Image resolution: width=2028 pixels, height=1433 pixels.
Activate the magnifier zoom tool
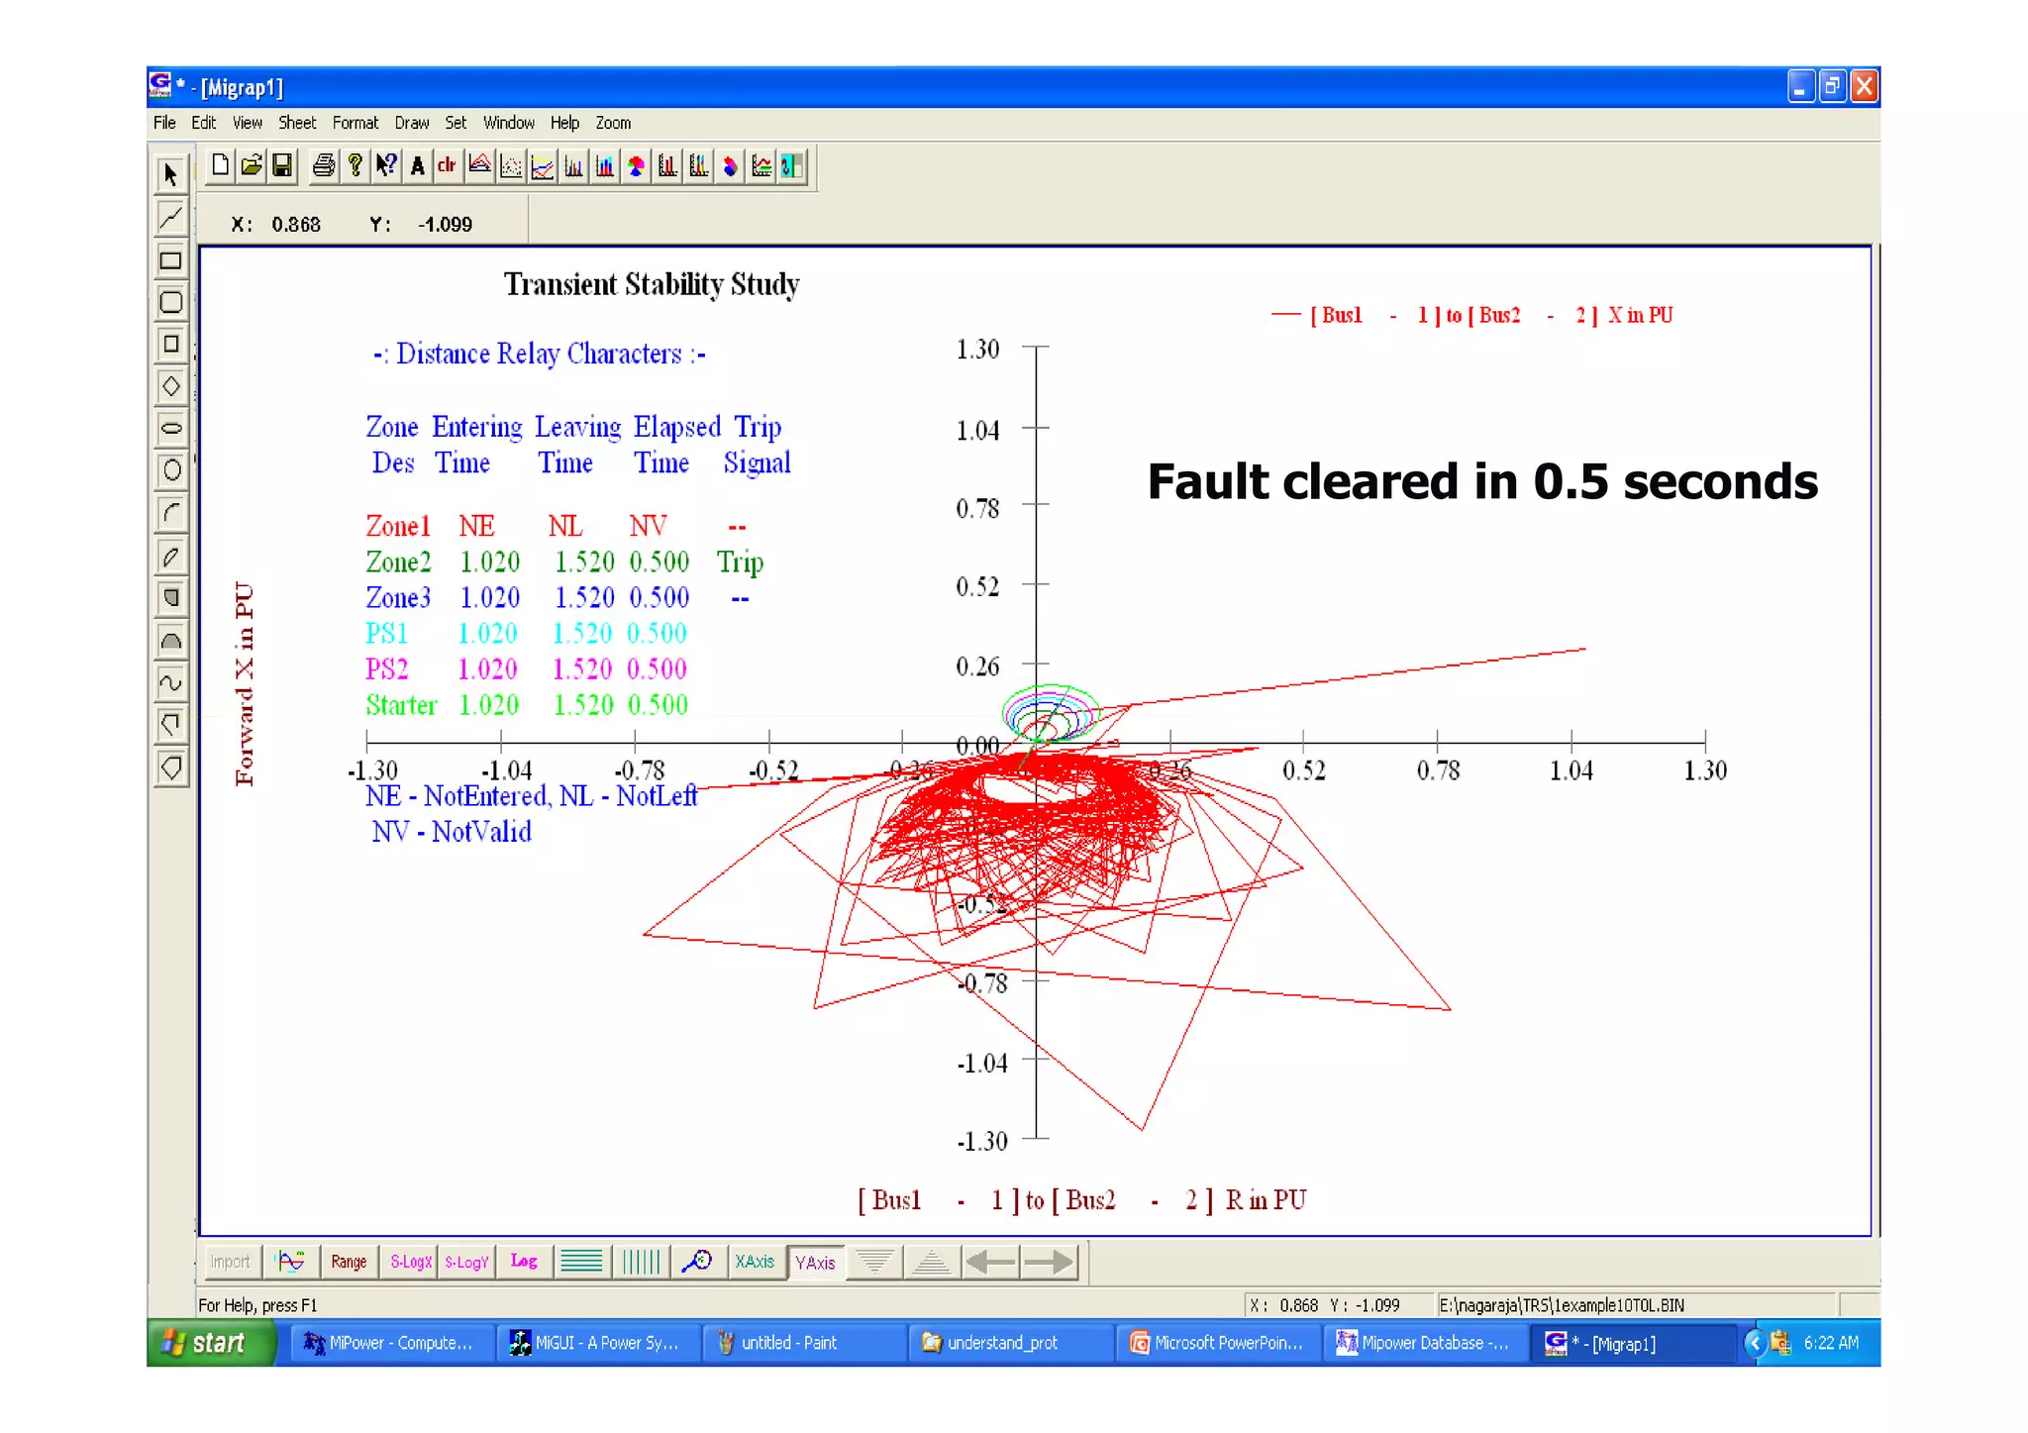click(697, 1262)
